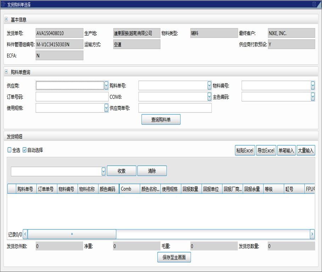This screenshot has width=322, height=272.
Task: Type in the 订单号码 input field
Action: [x=72, y=97]
